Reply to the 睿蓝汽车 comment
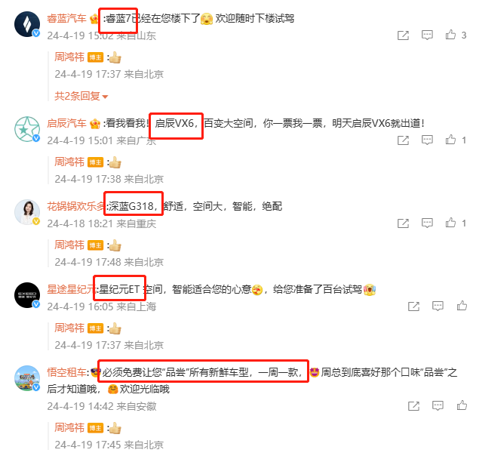The image size is (479, 459). 427,35
